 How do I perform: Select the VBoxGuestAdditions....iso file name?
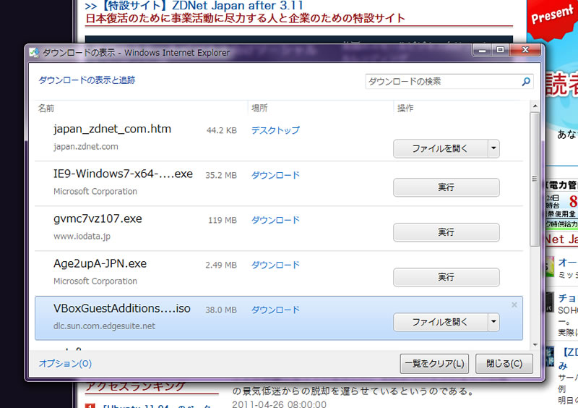click(x=122, y=308)
